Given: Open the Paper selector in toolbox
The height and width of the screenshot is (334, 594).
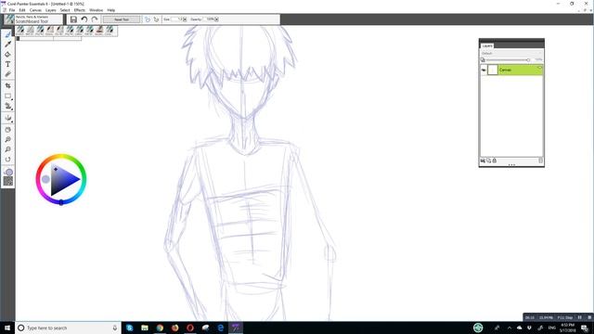Looking at the screenshot, I should pyautogui.click(x=8, y=182).
